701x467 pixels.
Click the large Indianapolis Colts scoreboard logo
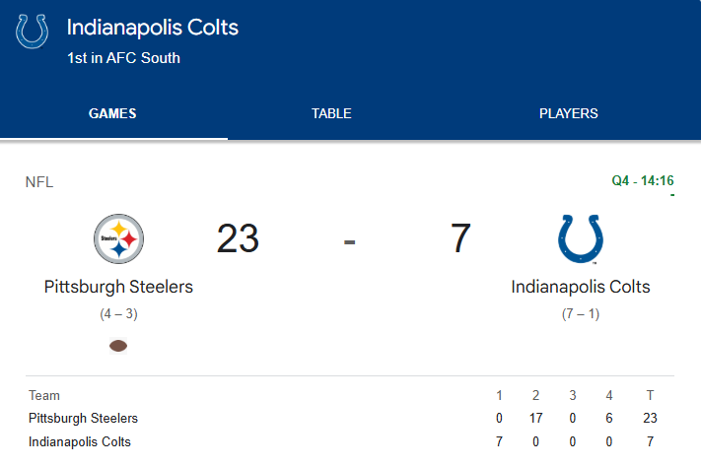click(580, 239)
